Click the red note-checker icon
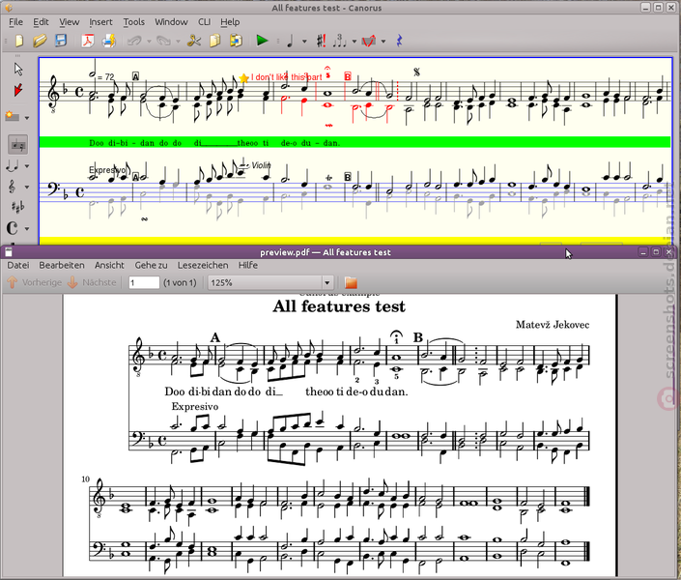Viewport: 681px width, 580px height. pyautogui.click(x=369, y=41)
